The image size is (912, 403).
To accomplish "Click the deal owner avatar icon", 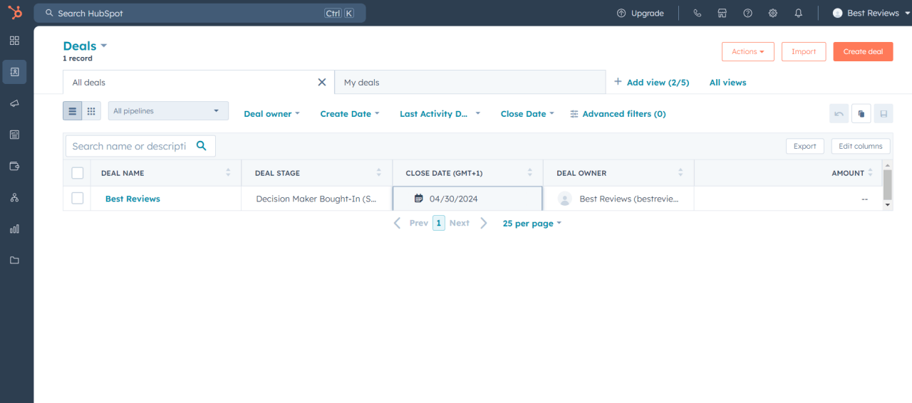I will [x=565, y=199].
